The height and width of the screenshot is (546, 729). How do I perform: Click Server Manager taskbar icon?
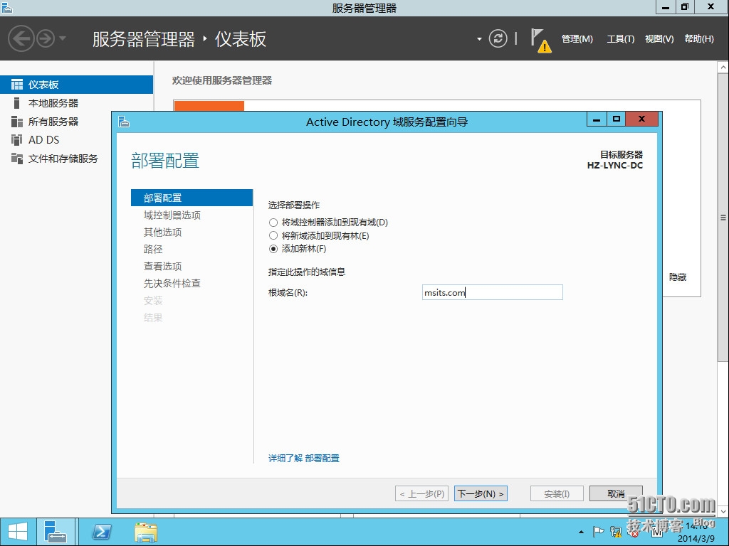pyautogui.click(x=56, y=532)
